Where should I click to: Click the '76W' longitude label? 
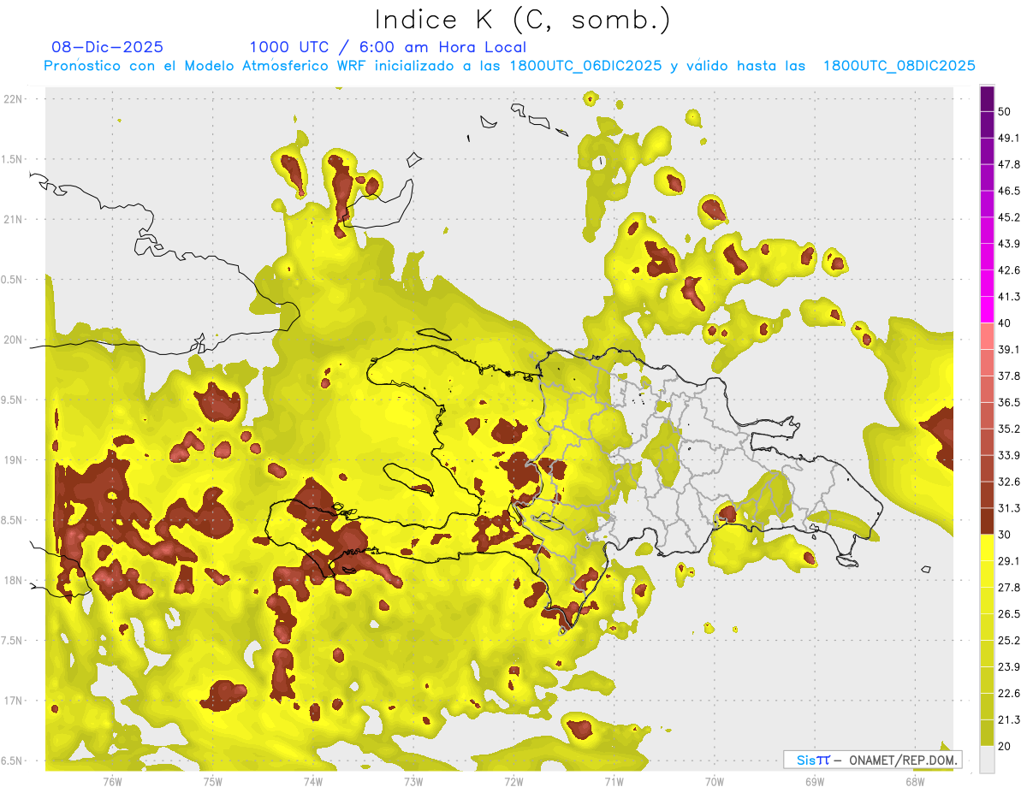(x=112, y=782)
